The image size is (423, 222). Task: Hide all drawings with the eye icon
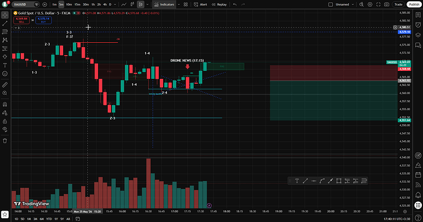(5, 130)
